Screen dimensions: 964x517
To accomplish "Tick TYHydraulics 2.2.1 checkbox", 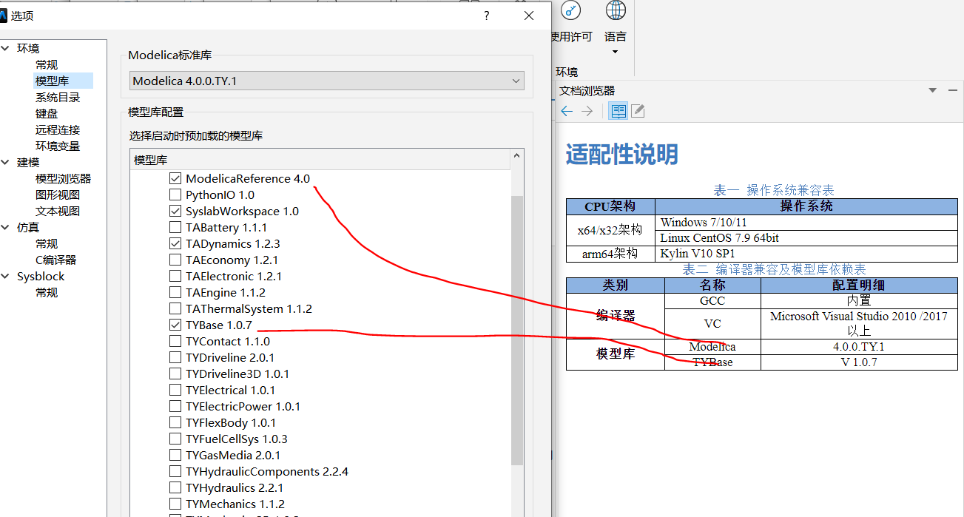I will pyautogui.click(x=175, y=487).
